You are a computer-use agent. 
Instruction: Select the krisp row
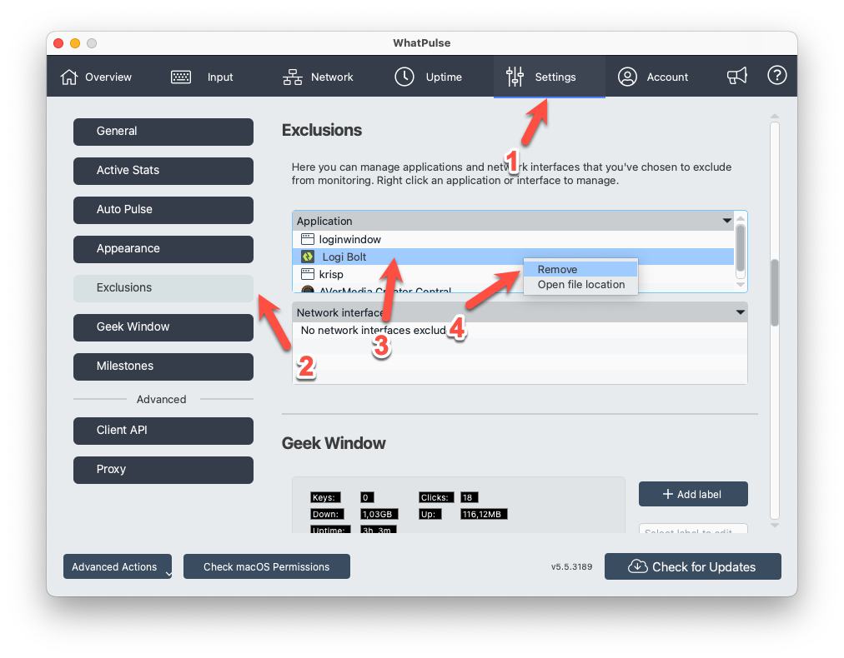click(514, 274)
